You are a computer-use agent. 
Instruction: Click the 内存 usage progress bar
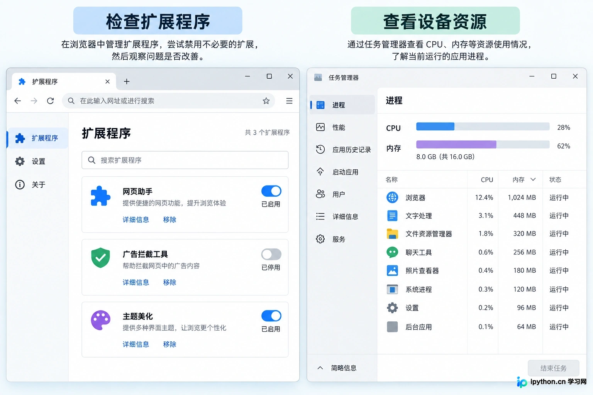[x=483, y=145]
